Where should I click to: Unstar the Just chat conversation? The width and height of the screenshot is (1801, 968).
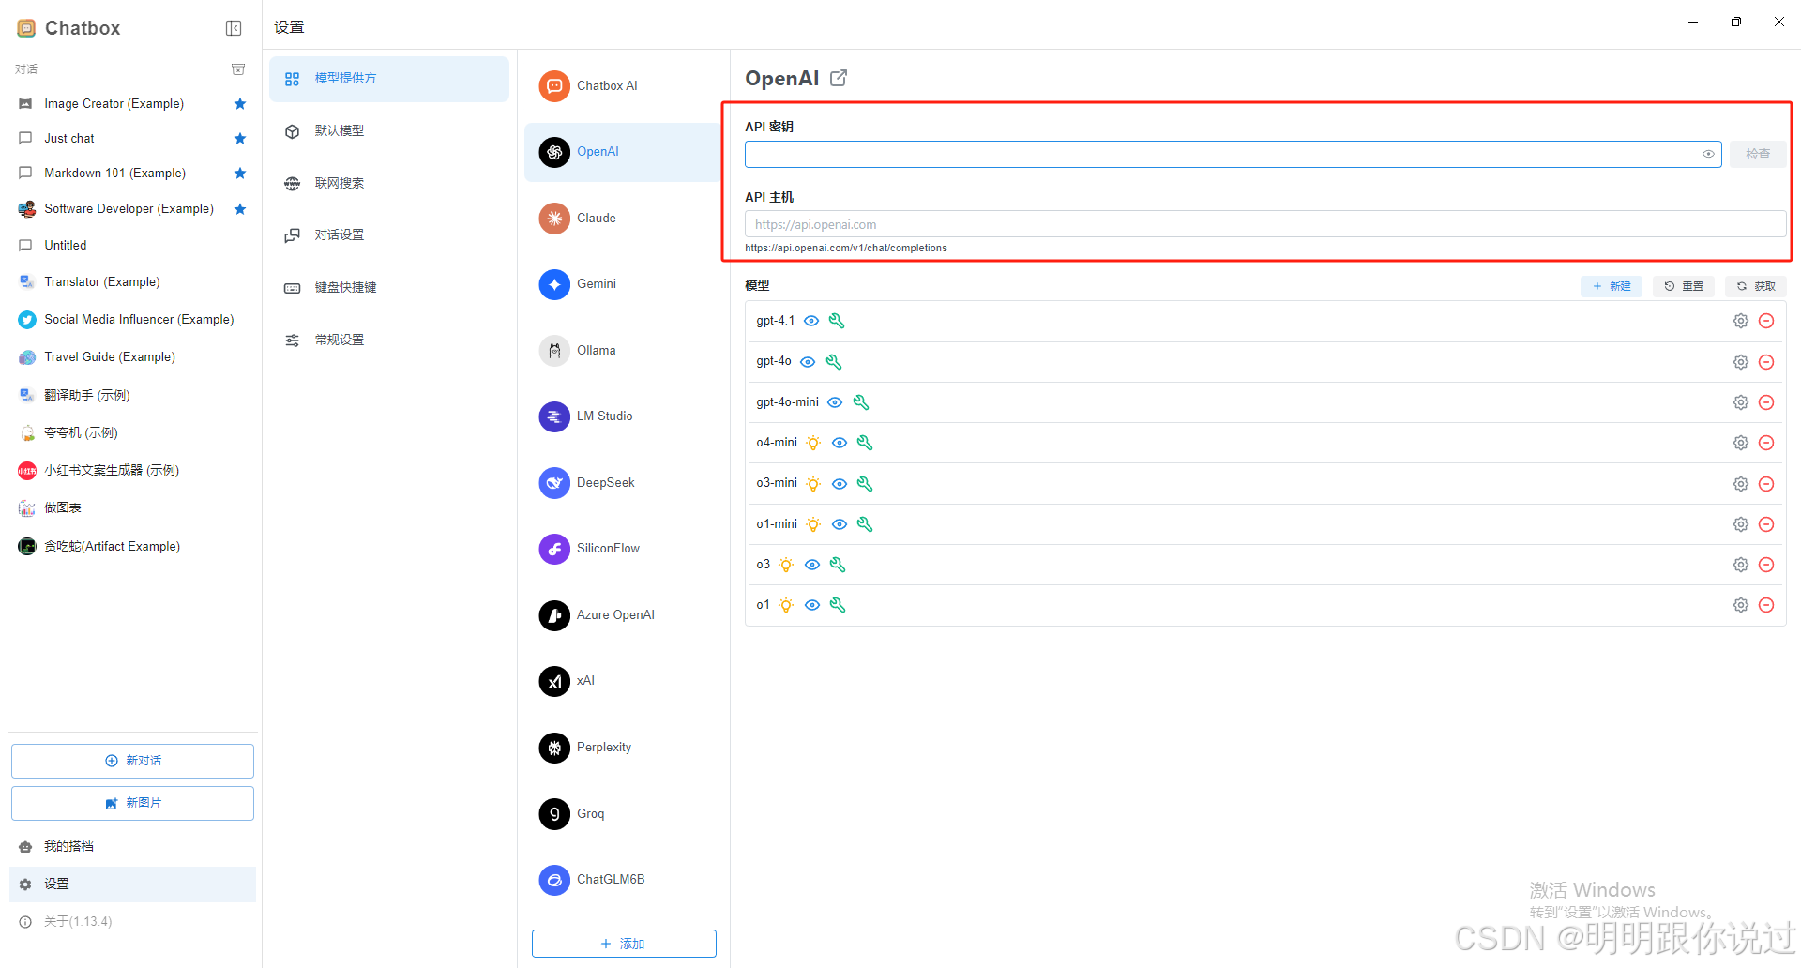tap(240, 138)
